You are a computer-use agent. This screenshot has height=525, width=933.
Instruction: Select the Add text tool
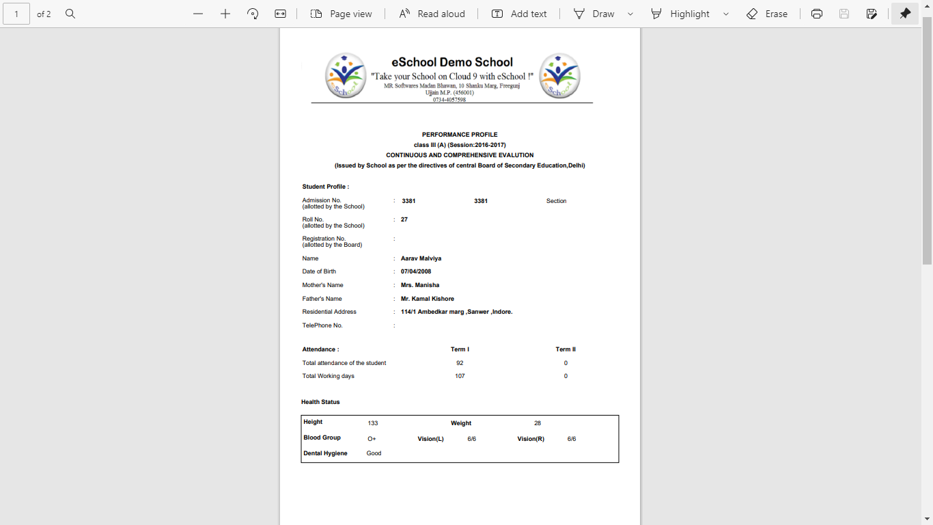coord(519,14)
